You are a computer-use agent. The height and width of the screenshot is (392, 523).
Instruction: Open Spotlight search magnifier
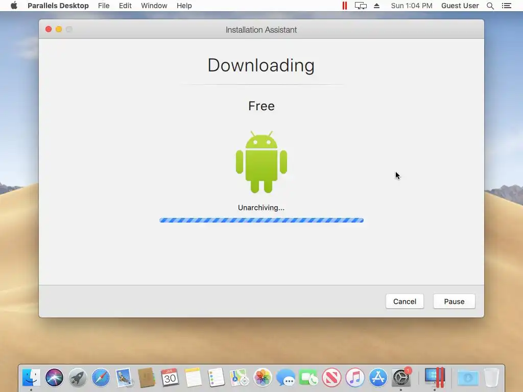pyautogui.click(x=490, y=6)
